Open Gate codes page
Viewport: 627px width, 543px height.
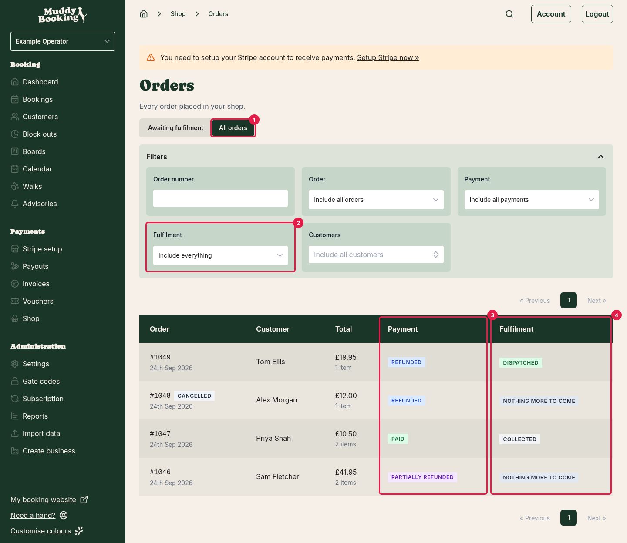pos(41,381)
